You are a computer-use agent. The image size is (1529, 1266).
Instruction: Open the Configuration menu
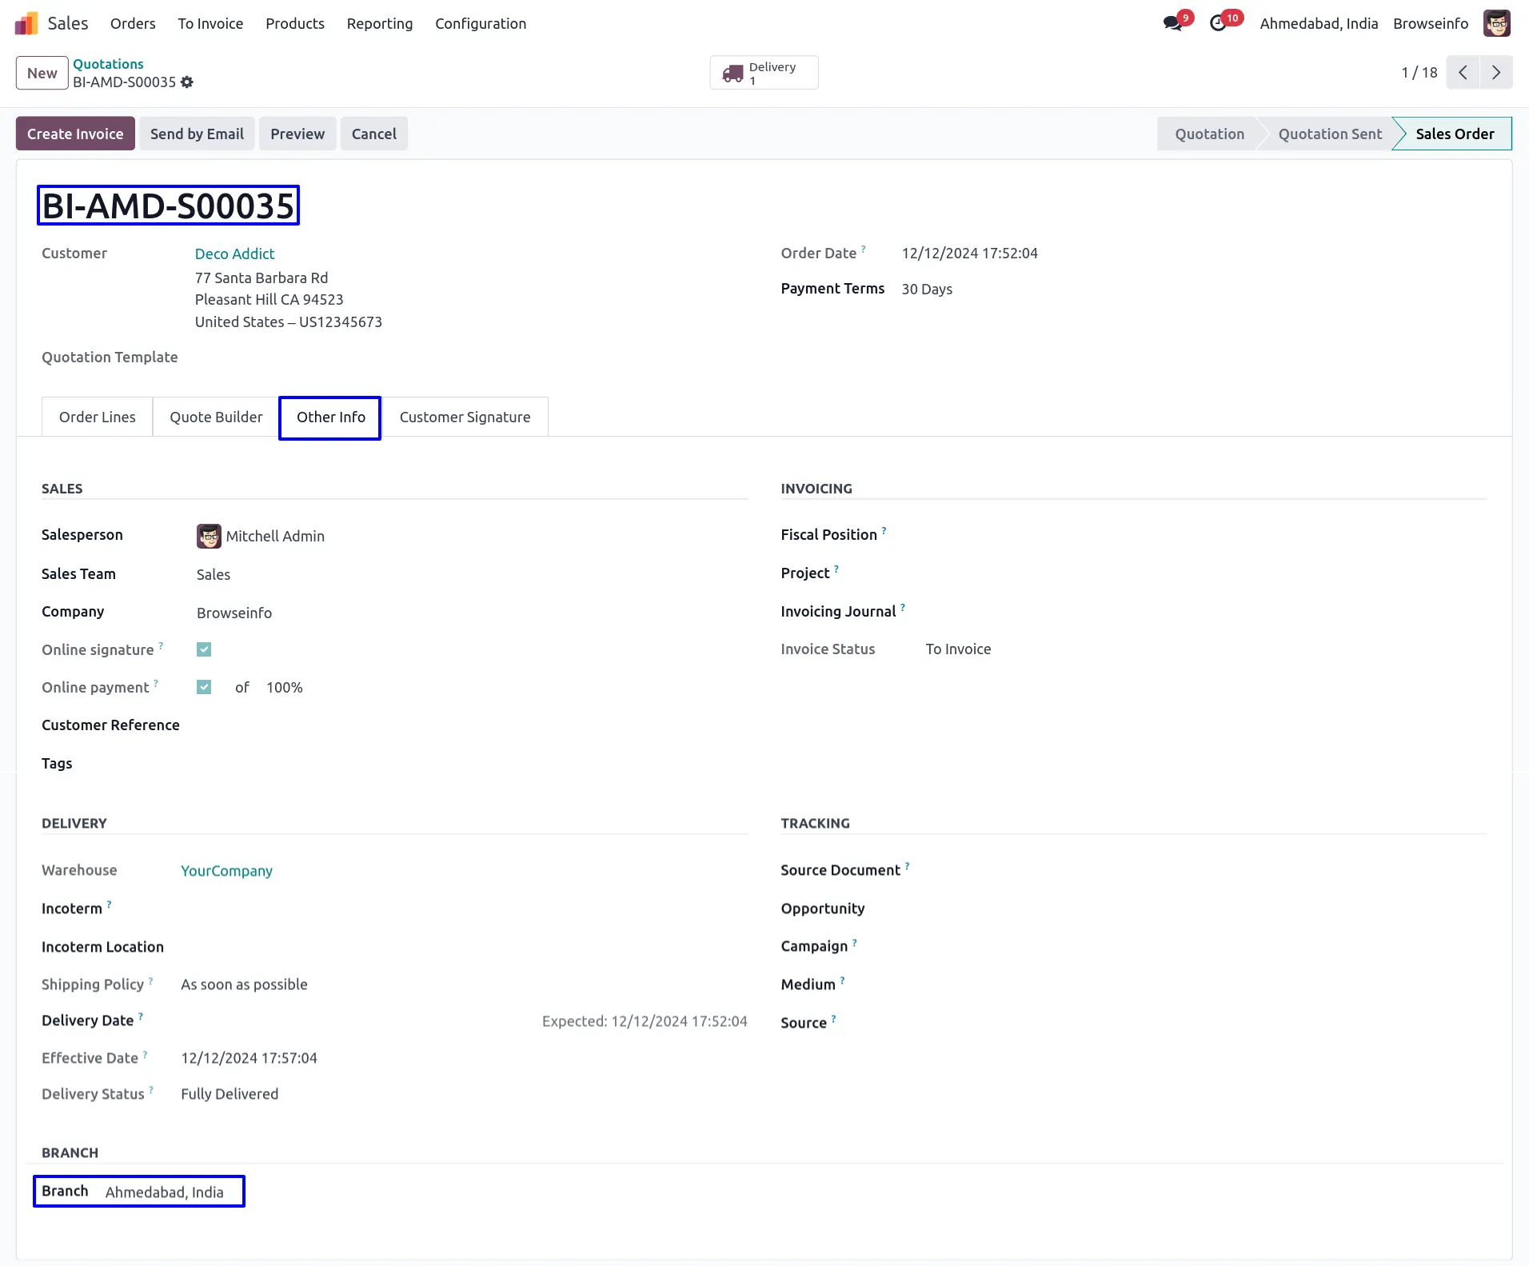click(x=481, y=23)
